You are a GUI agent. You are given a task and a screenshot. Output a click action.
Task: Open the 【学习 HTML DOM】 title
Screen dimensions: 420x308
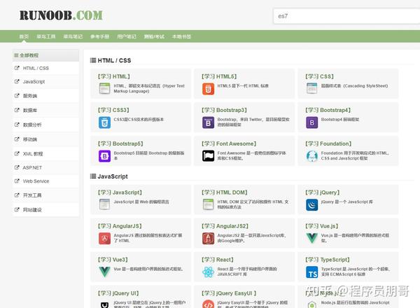click(225, 192)
